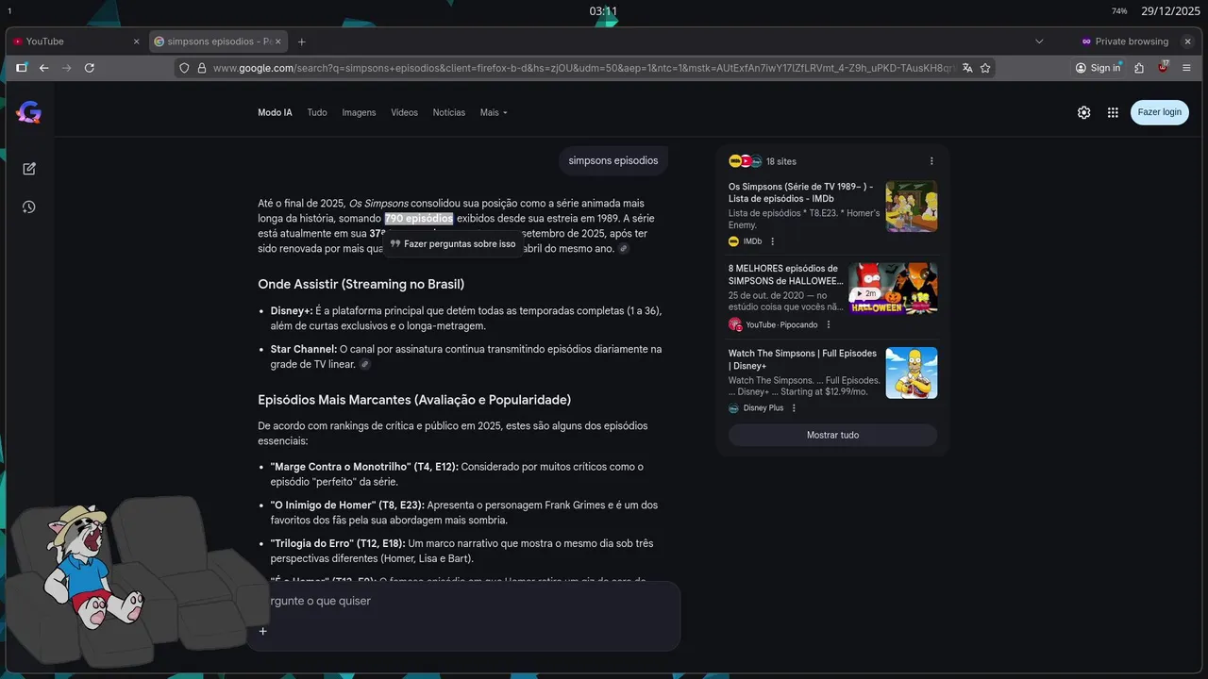Open IMDb Os Simpsons episode list link
Screen dimensions: 1208x679
tap(801, 192)
